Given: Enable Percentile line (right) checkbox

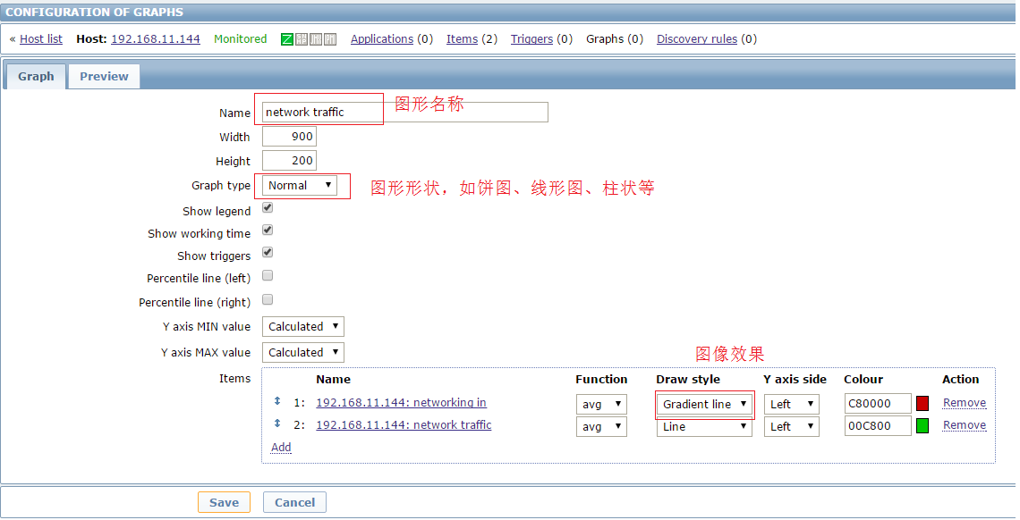Looking at the screenshot, I should tap(268, 299).
